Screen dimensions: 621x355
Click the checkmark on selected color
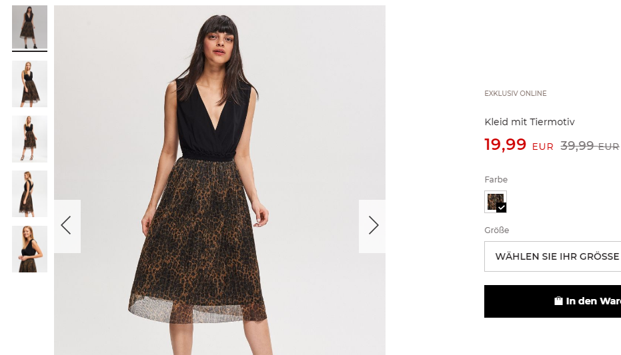[502, 208]
